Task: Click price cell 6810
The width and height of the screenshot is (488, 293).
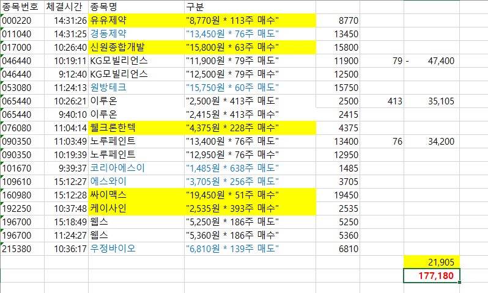Action: (338, 248)
